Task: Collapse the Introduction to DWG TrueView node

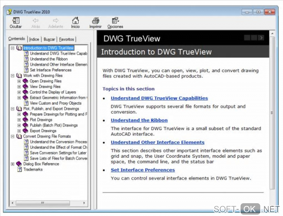Action: (x=12, y=48)
